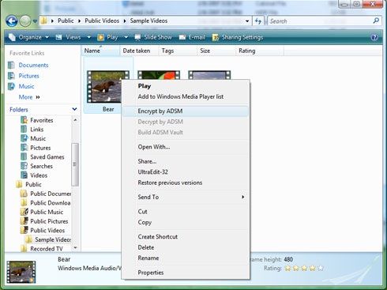Click the Back navigation arrow button

coord(12,21)
